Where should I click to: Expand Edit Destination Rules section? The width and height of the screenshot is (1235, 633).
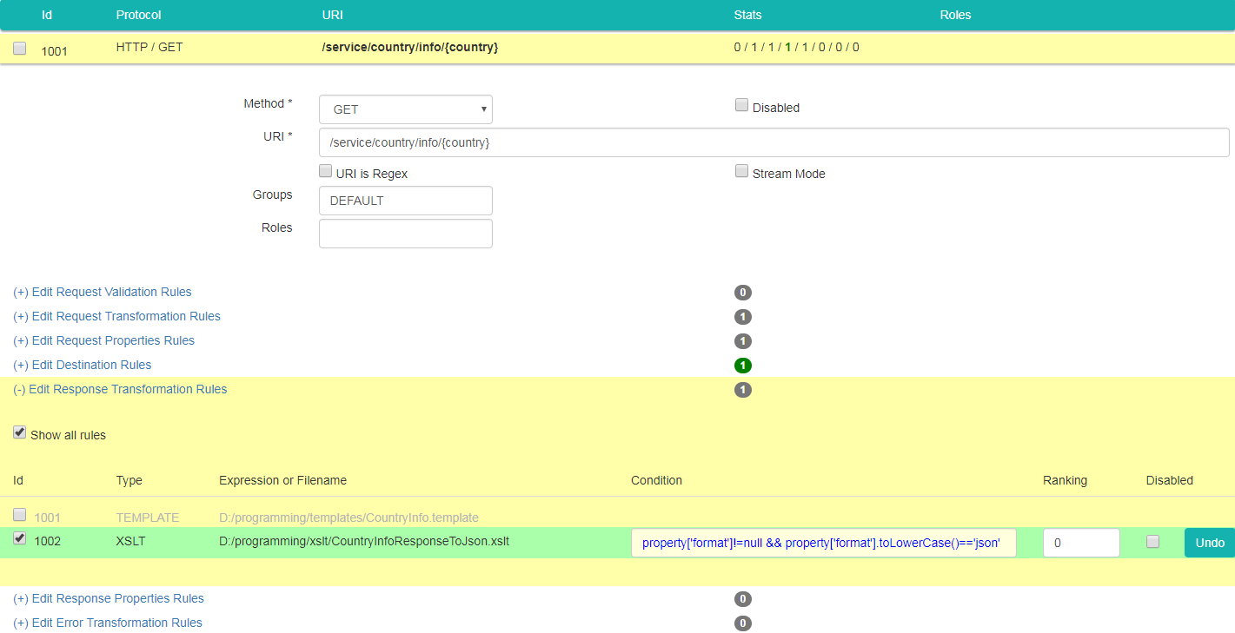pyautogui.click(x=83, y=366)
